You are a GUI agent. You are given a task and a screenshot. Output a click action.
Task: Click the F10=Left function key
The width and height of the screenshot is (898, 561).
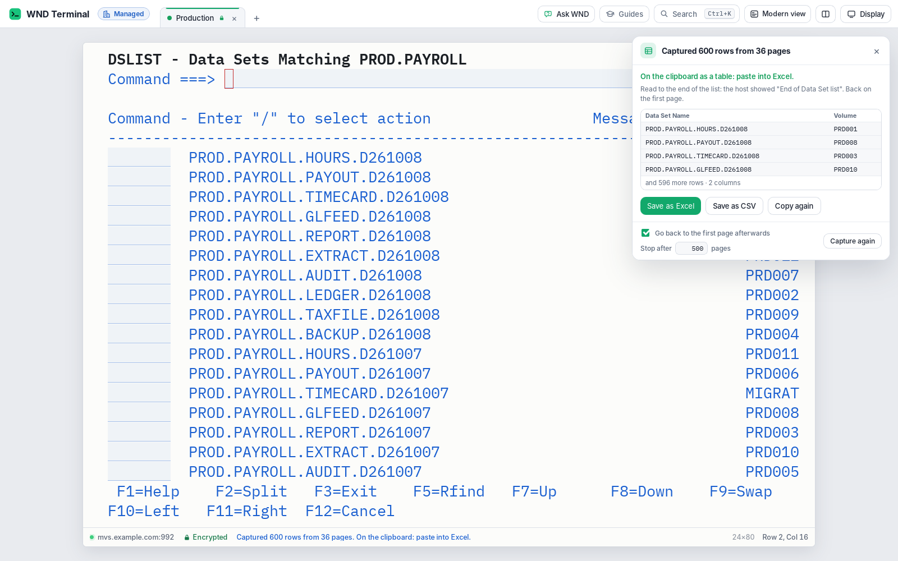coord(144,511)
